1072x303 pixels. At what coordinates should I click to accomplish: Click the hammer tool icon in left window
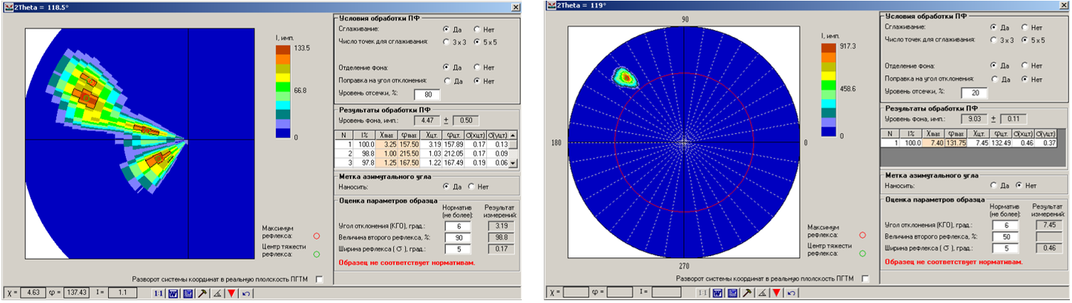click(x=202, y=292)
